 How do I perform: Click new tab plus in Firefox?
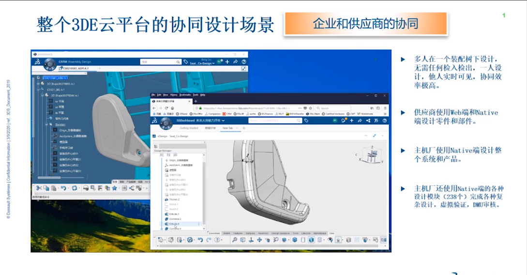pyautogui.click(x=196, y=101)
